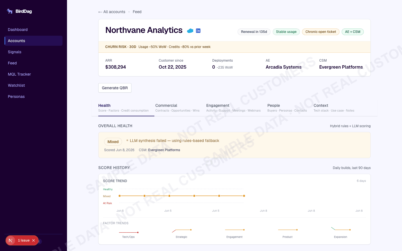402x251 pixels.
Task: Open Signals in the sidebar
Action: pyautogui.click(x=33, y=52)
